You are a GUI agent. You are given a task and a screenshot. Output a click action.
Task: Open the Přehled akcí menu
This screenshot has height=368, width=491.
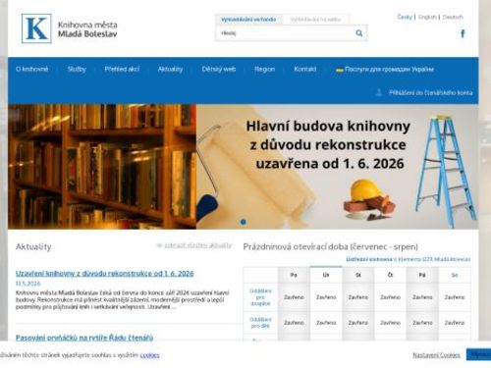pos(122,69)
